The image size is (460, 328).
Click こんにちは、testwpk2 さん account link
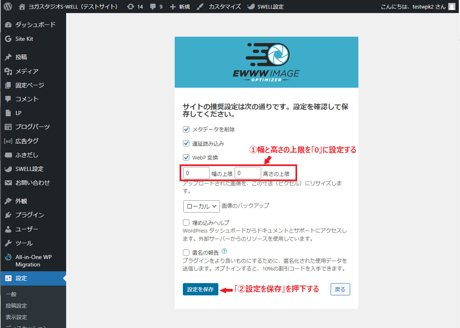pos(413,7)
